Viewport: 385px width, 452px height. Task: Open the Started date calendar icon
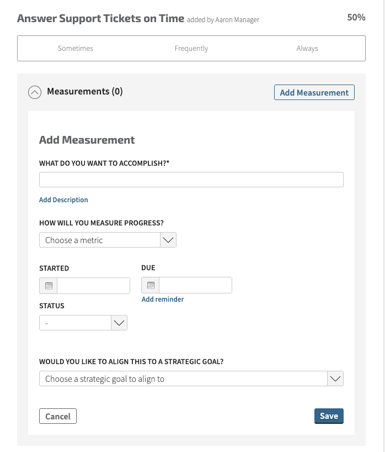click(x=49, y=286)
